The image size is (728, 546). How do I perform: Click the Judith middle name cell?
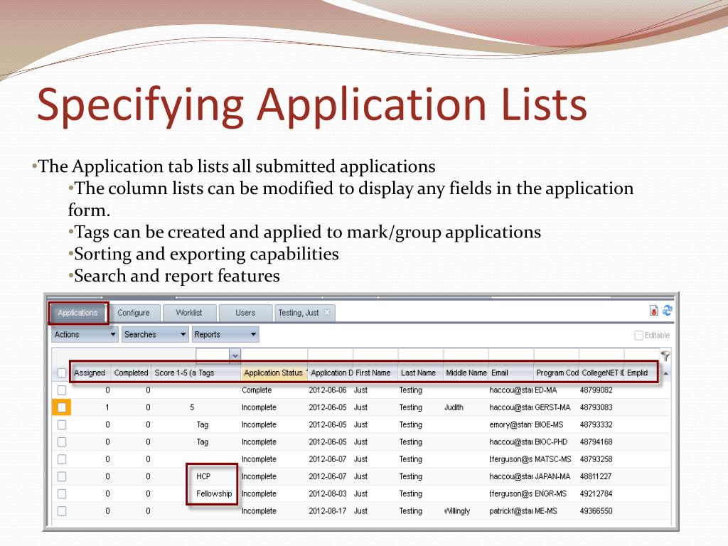(454, 407)
